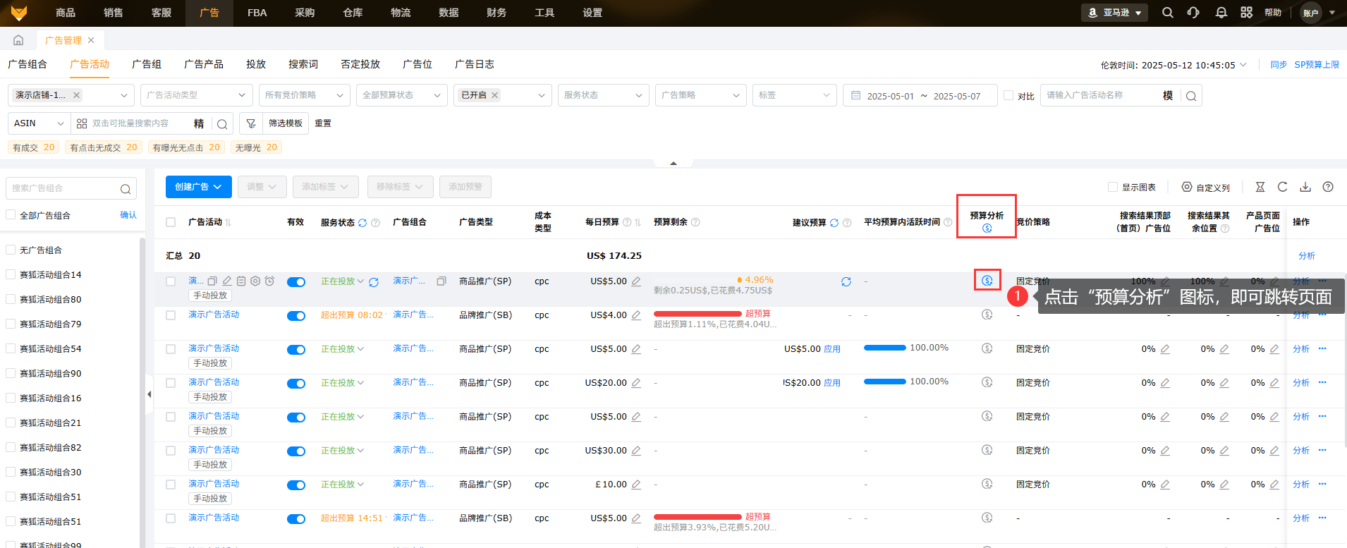Open the FBA menu in top navigation
Screen dimensions: 1347x548
[x=257, y=13]
